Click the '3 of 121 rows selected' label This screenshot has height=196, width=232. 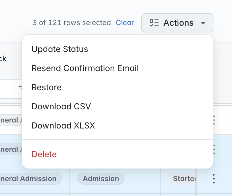72,23
